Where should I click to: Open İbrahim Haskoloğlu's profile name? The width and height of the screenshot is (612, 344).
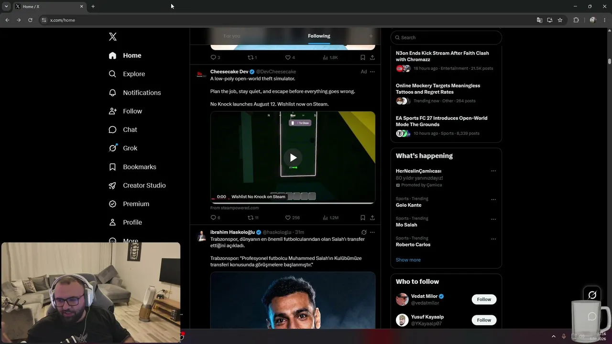(x=232, y=232)
